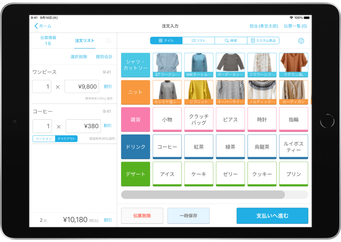Image resolution: width=341 pixels, height=242 pixels.
Task: Open 割引 for the ワンピース item
Action: pos(107,87)
